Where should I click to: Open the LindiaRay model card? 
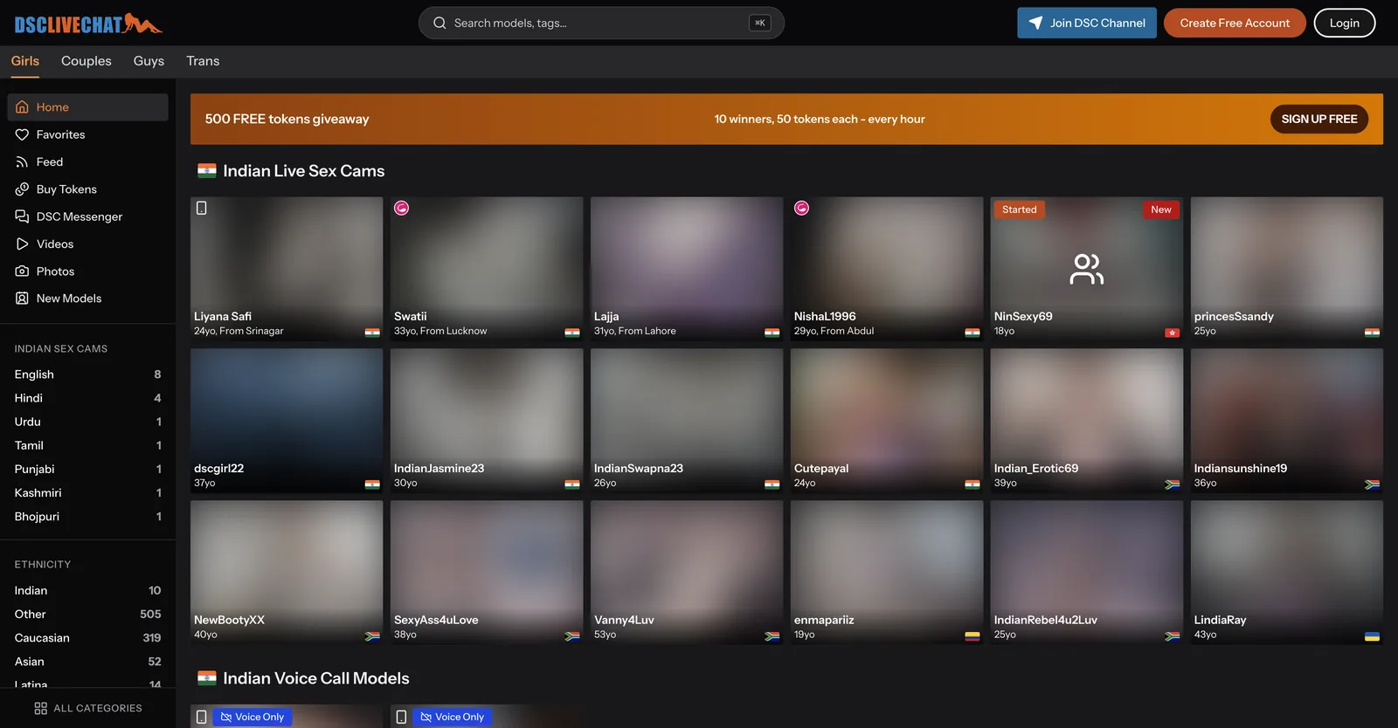coord(1287,573)
